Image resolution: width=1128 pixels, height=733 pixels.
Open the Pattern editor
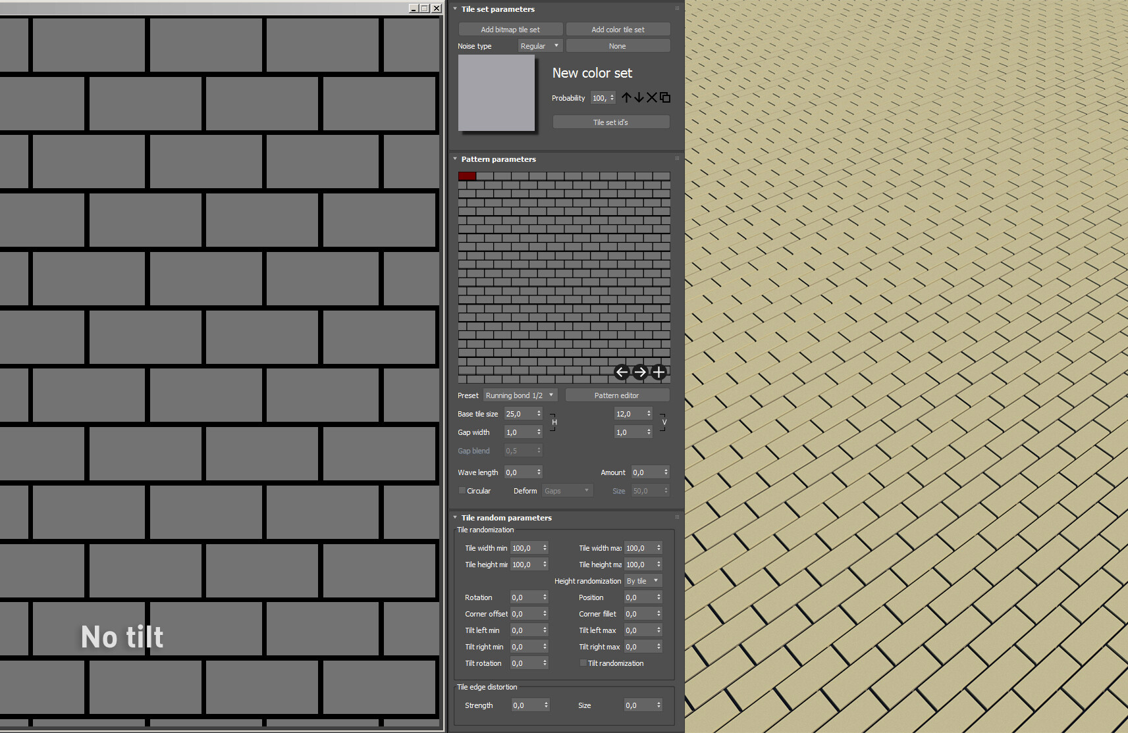tap(617, 395)
